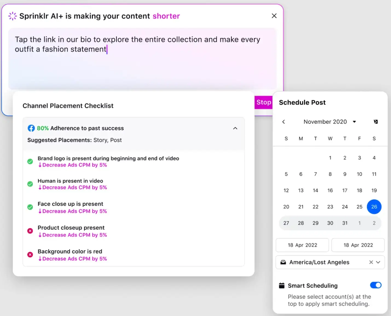Select the Facebook icon beside 80% adherence
391x316 pixels.
[x=31, y=128]
